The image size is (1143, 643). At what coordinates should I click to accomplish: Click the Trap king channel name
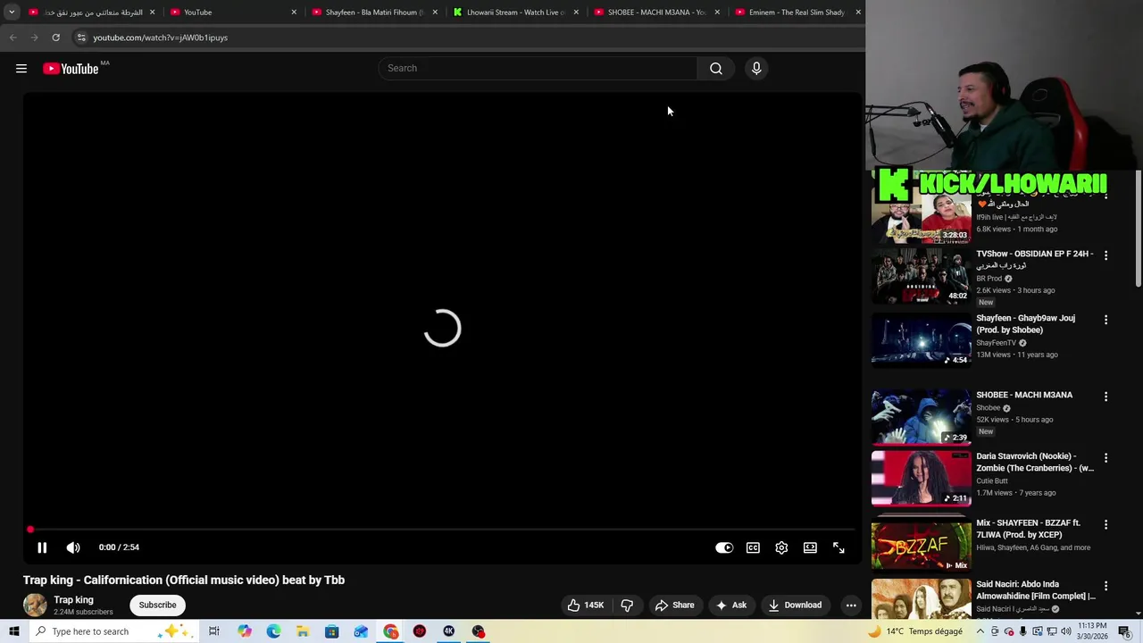coord(73,600)
